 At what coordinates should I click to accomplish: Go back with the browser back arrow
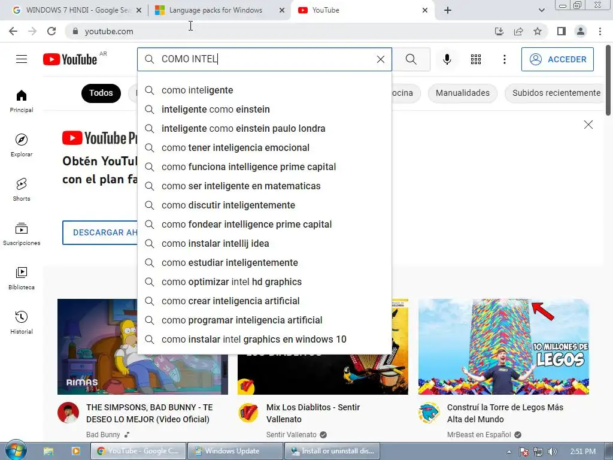[x=13, y=31]
